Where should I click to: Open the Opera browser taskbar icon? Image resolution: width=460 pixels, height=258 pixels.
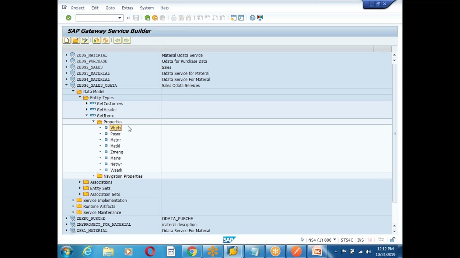click(x=150, y=252)
